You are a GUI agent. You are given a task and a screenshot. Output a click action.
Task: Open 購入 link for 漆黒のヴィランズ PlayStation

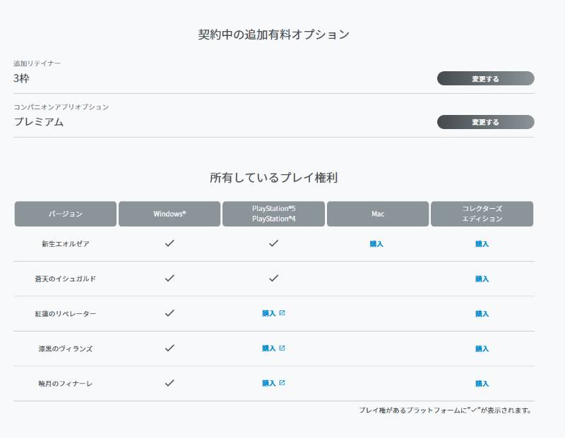pyautogui.click(x=269, y=348)
